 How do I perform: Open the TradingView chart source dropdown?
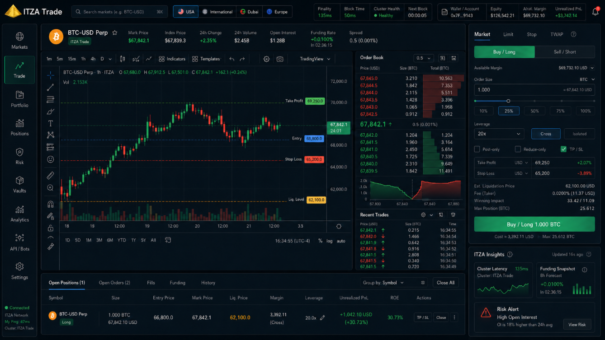(315, 59)
